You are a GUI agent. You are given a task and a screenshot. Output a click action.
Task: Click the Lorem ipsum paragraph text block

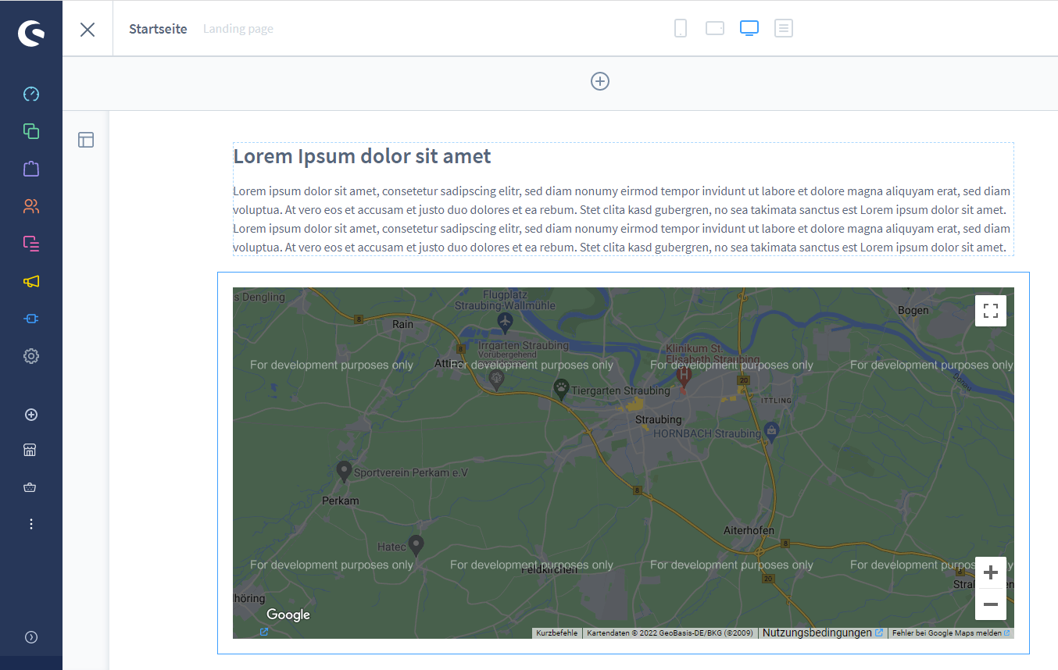click(622, 219)
